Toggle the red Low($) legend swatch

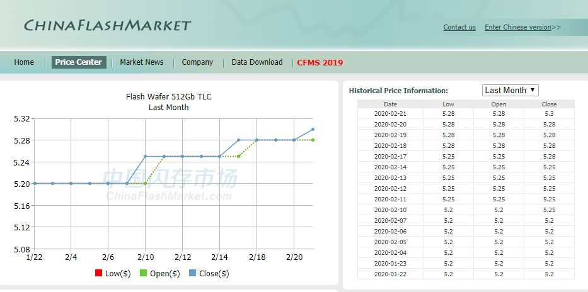[x=98, y=273]
